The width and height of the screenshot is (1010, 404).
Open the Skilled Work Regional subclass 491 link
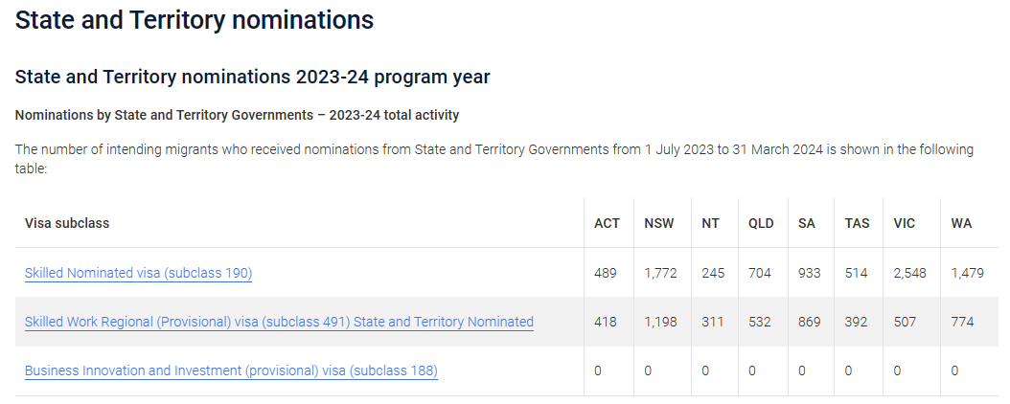279,322
